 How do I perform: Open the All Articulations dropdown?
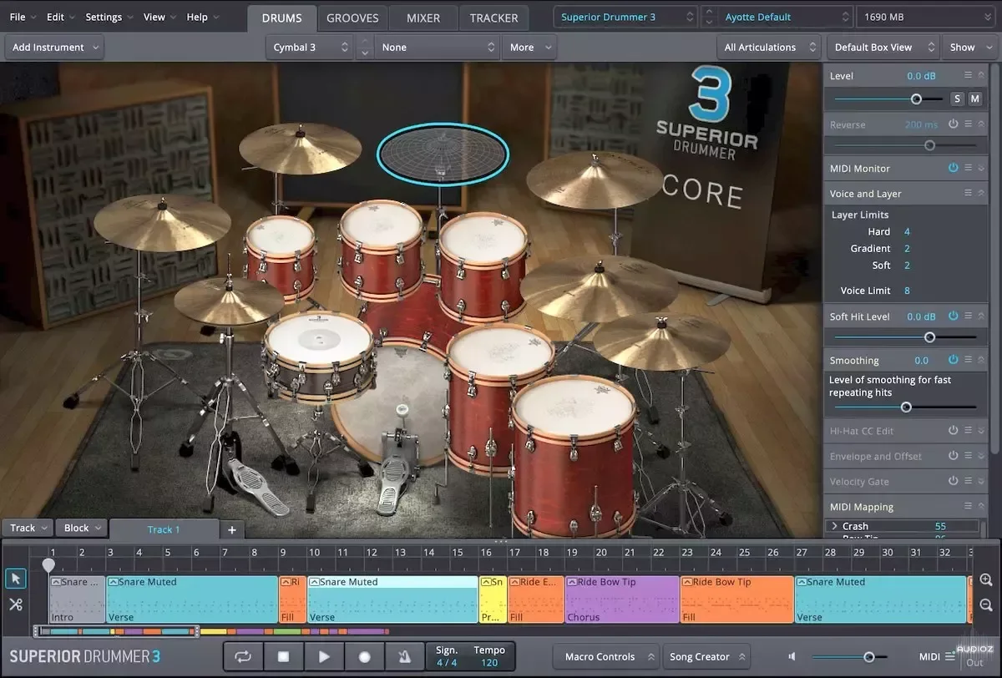tap(769, 48)
